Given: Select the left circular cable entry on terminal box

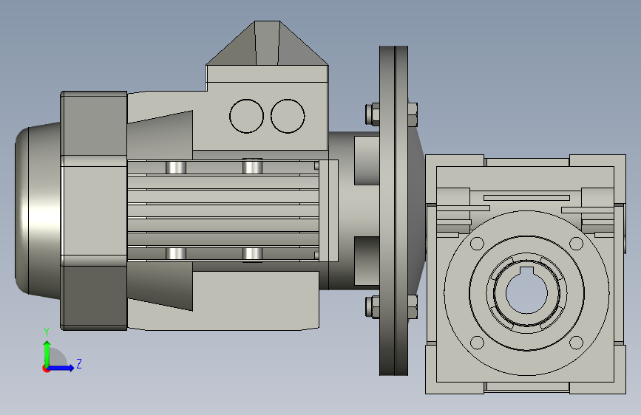Looking at the screenshot, I should [246, 116].
